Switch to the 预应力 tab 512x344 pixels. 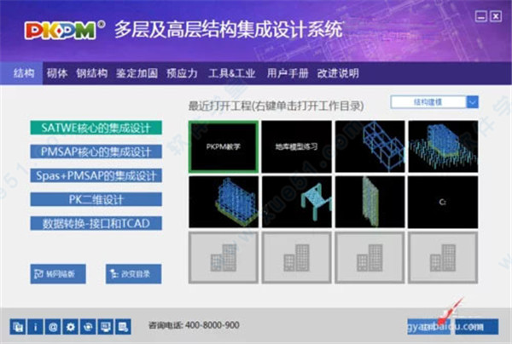[182, 73]
